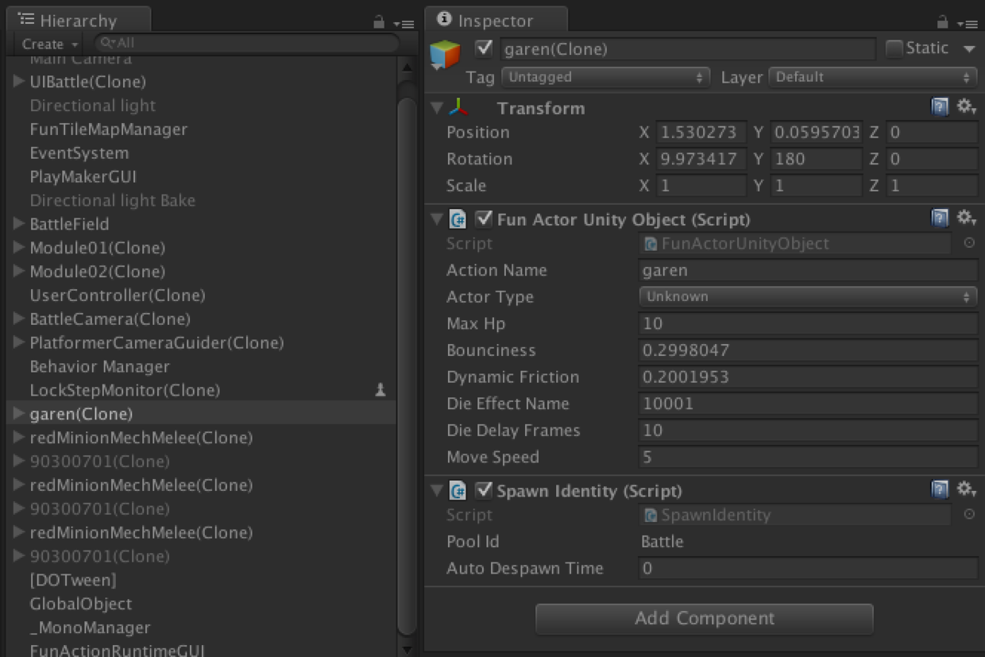Open Fun Actor Unity Object gear menu

[966, 218]
